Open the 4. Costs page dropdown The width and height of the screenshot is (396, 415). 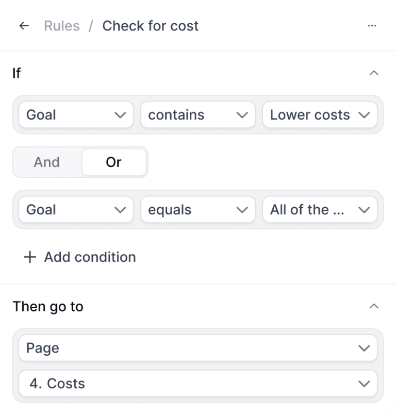point(198,384)
